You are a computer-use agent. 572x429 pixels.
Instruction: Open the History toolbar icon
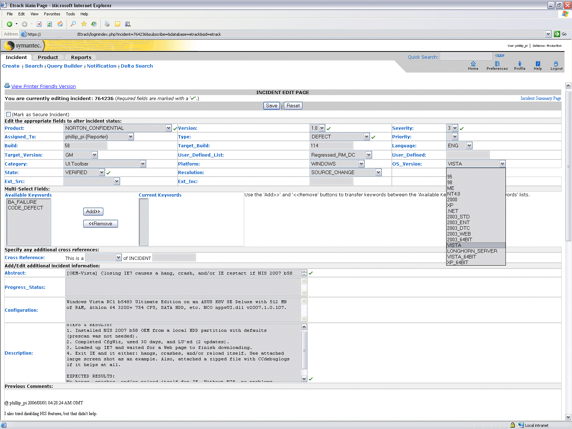tap(94, 24)
